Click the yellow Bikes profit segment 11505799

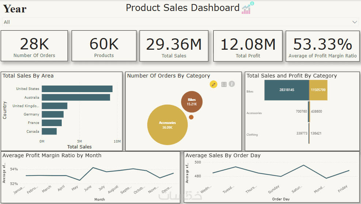[318, 90]
